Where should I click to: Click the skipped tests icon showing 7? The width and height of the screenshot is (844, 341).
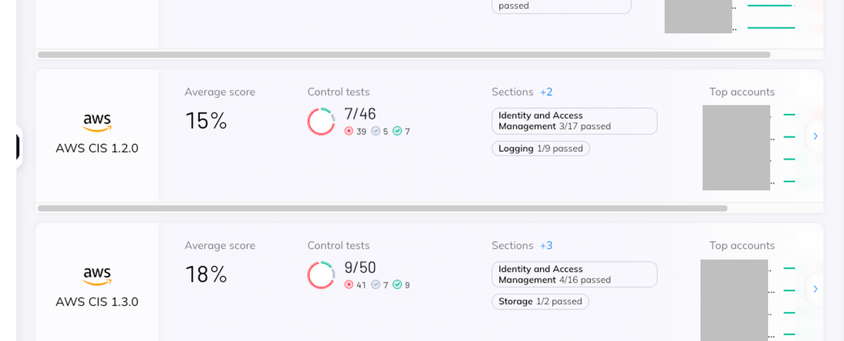pos(376,285)
